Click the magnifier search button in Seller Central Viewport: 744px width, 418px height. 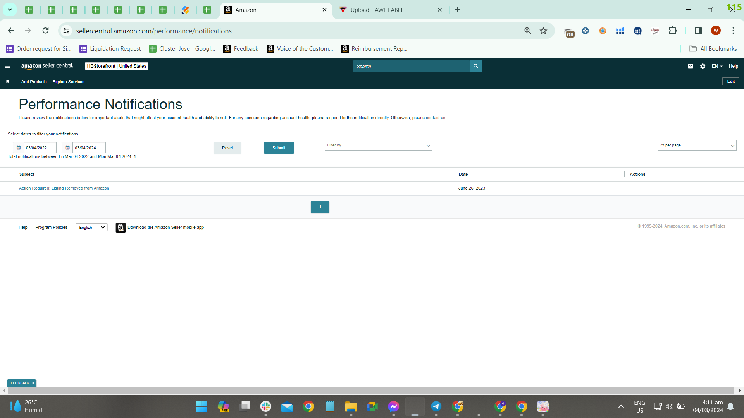click(x=476, y=66)
